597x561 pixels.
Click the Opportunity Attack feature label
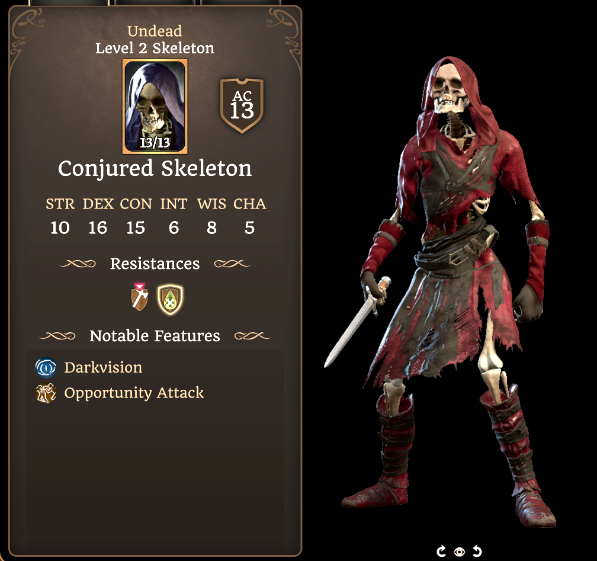[134, 393]
